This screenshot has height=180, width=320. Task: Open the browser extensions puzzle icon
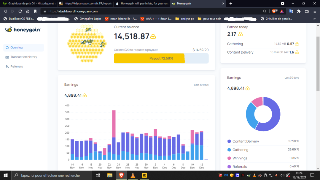coord(299,12)
